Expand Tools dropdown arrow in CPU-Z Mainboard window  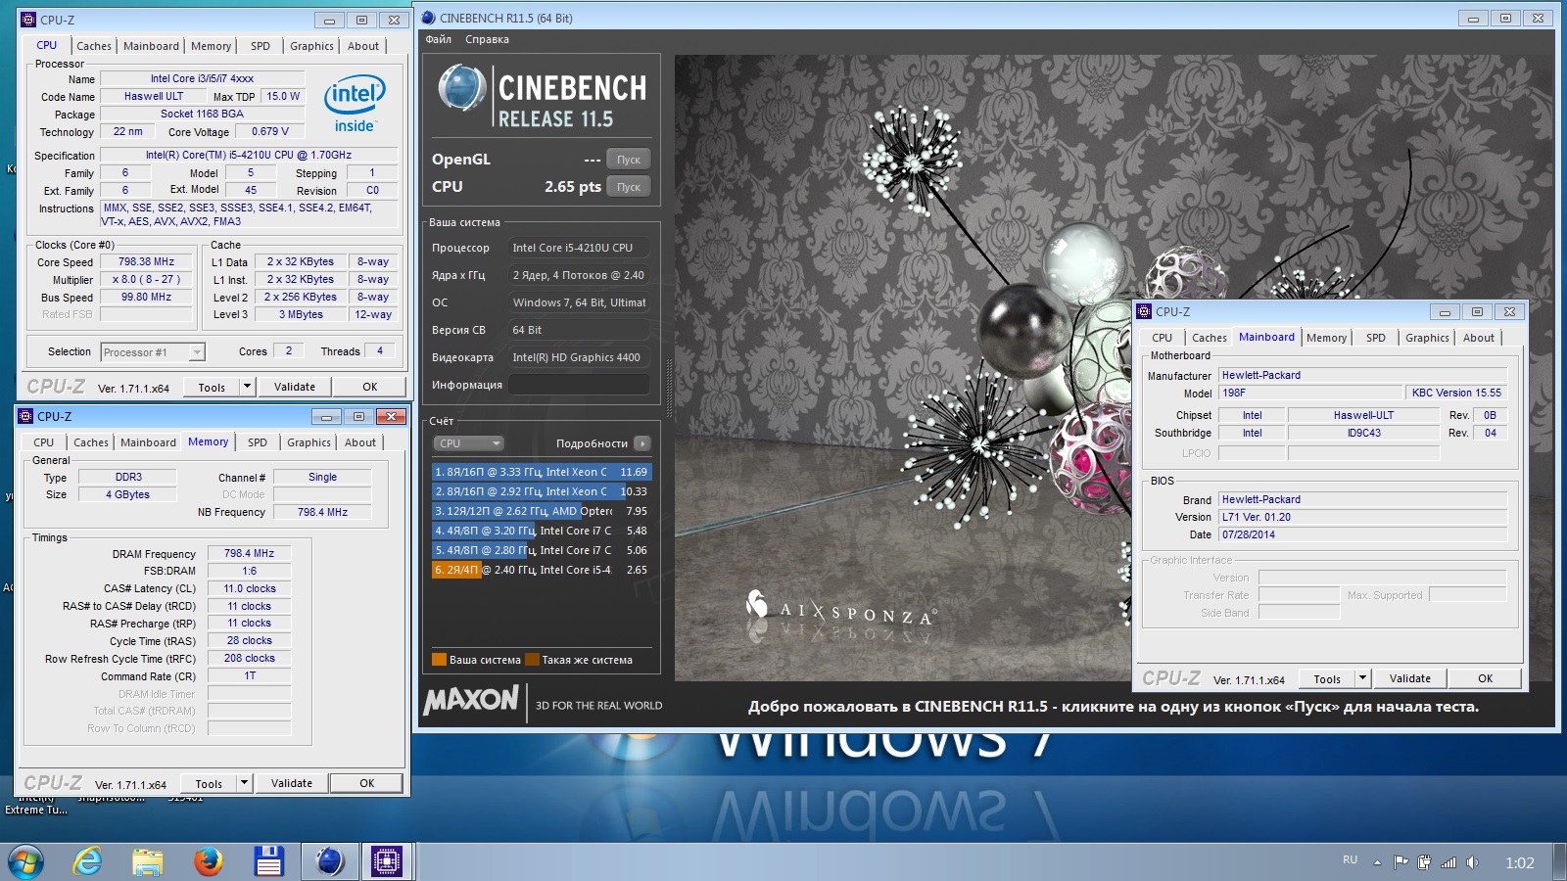coord(1362,678)
